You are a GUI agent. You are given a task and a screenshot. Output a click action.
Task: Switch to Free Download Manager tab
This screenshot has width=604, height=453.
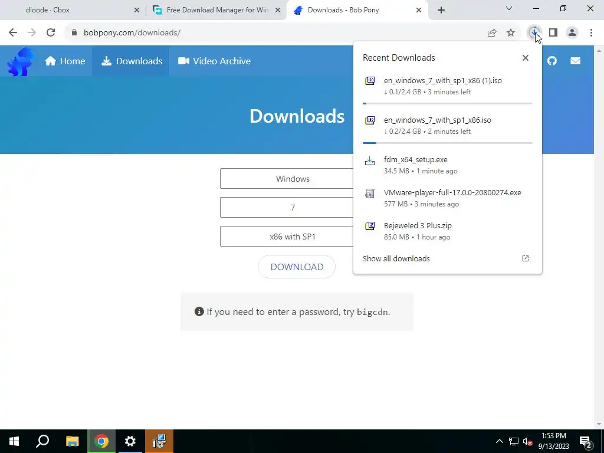217,10
